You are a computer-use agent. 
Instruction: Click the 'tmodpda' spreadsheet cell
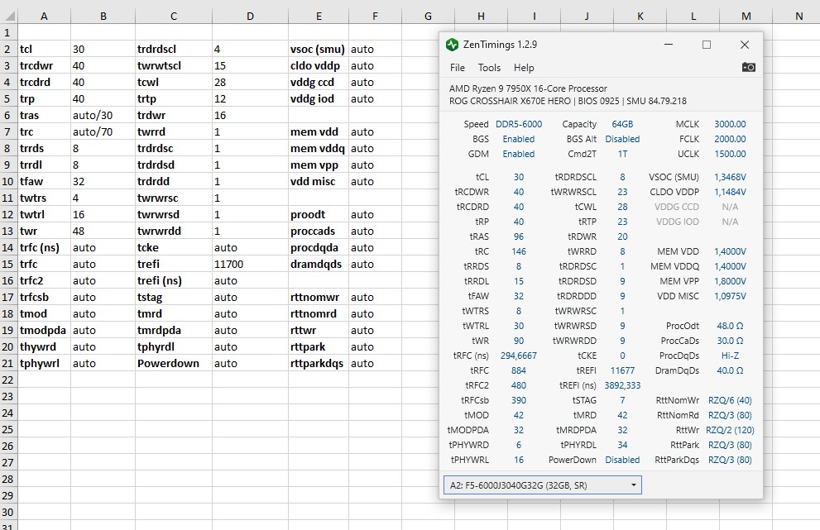pyautogui.click(x=44, y=331)
